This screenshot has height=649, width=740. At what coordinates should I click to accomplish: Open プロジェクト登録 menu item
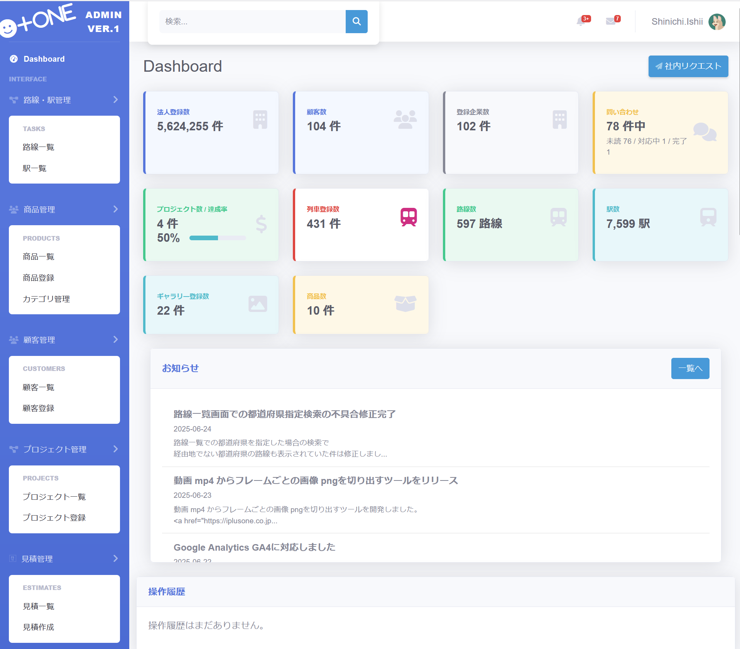54,518
